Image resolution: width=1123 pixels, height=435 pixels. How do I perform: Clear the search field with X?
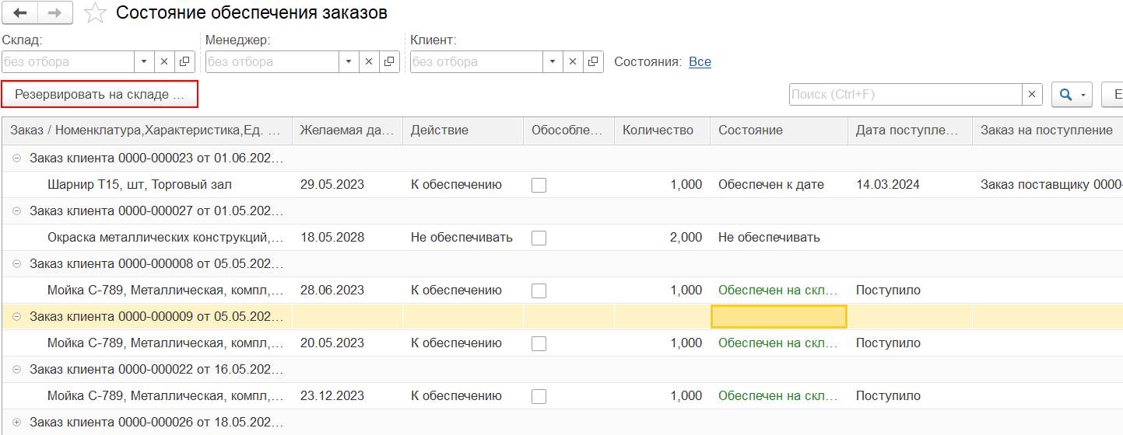point(1032,95)
